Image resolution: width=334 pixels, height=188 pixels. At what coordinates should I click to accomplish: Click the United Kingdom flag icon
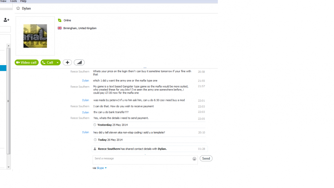pyautogui.click(x=60, y=28)
